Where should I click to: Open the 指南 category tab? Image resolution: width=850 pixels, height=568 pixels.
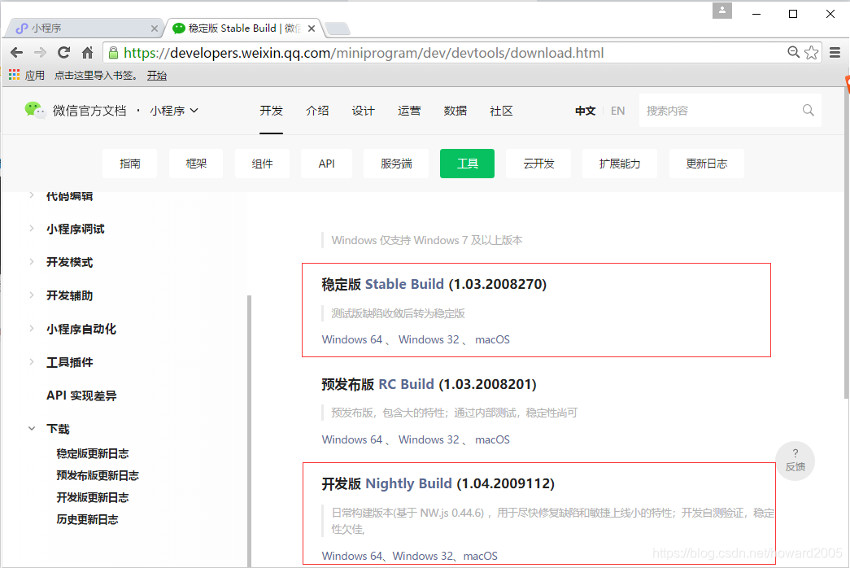coord(130,164)
